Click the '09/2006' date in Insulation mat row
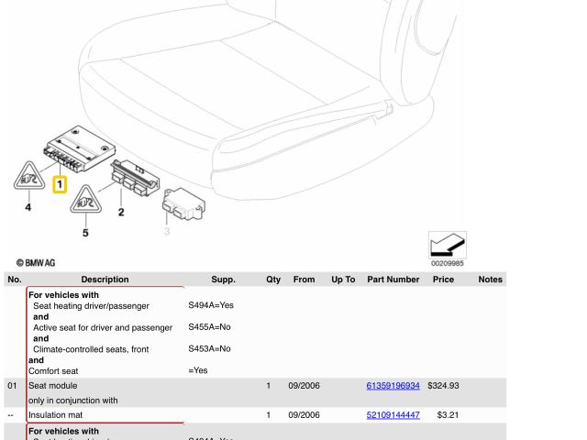This screenshot has width=587, height=440. [304, 415]
